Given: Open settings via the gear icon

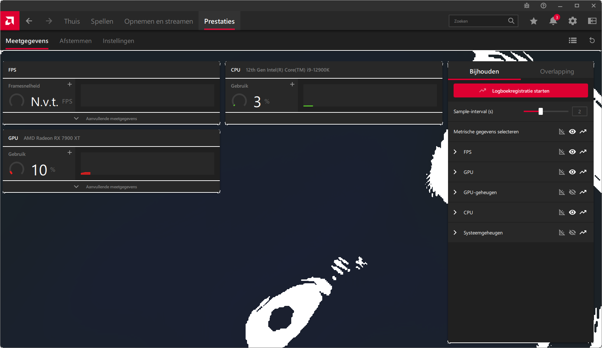Looking at the screenshot, I should point(572,21).
